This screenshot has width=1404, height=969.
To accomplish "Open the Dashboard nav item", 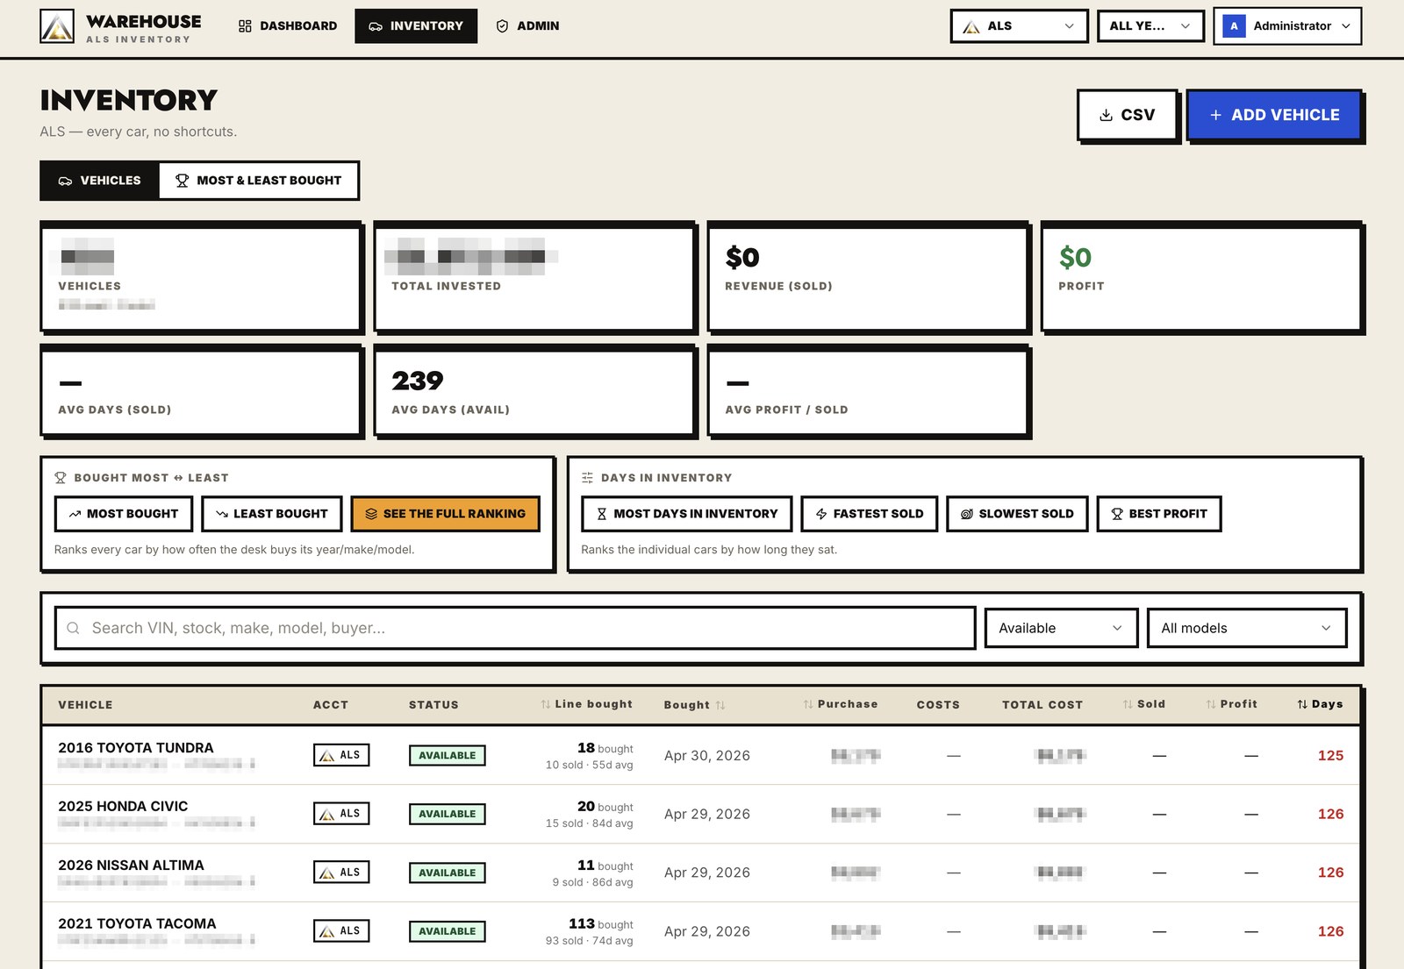I will tap(288, 26).
